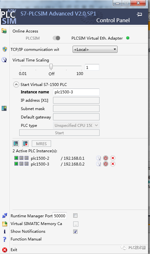150x254 pixels.
Task: Open the TCP/IP communication <Local> dropdown
Action: point(95,49)
